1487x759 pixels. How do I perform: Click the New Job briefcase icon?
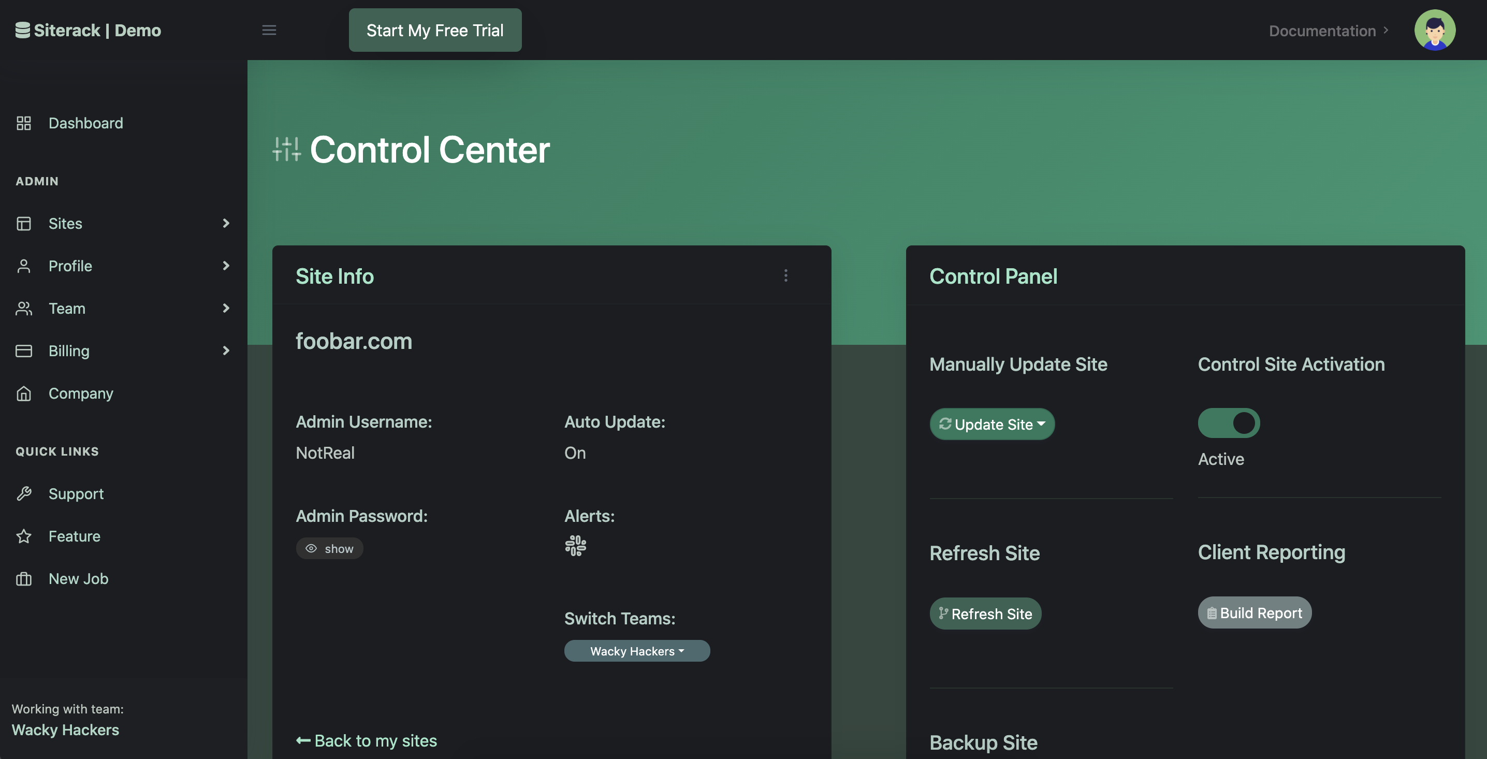tap(24, 578)
